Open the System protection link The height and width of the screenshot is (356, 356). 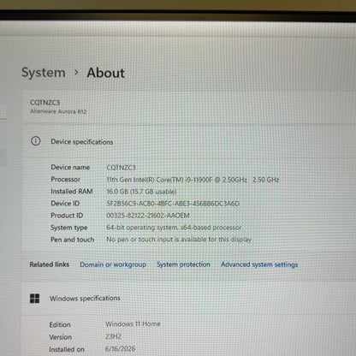pos(183,264)
